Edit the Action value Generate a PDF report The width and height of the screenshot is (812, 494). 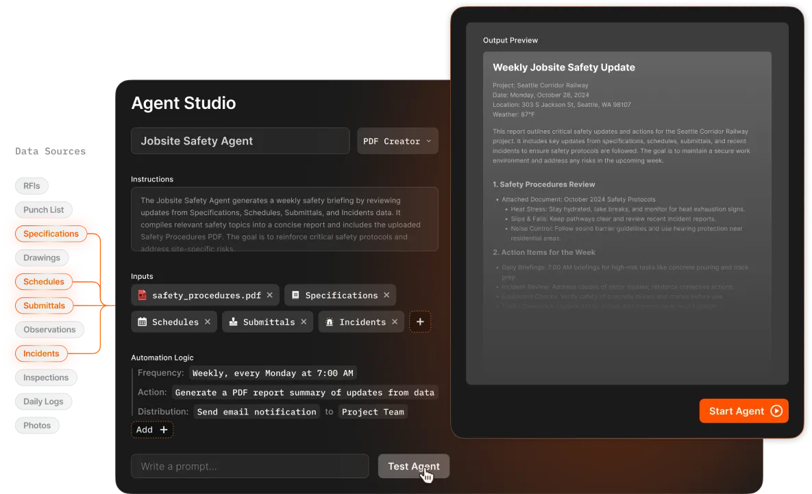point(304,393)
